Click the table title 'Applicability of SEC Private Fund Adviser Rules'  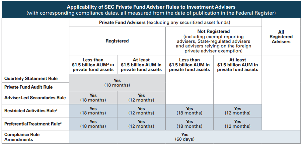pyautogui.click(x=151, y=7)
